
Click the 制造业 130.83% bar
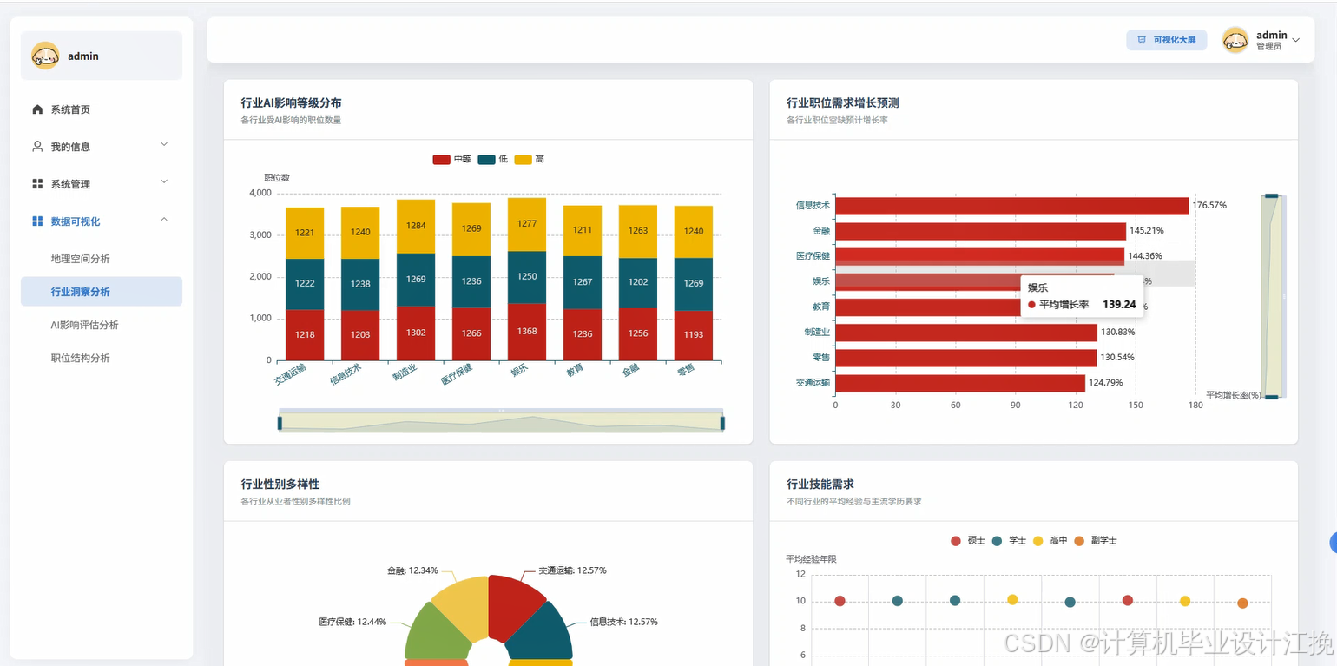pyautogui.click(x=966, y=333)
